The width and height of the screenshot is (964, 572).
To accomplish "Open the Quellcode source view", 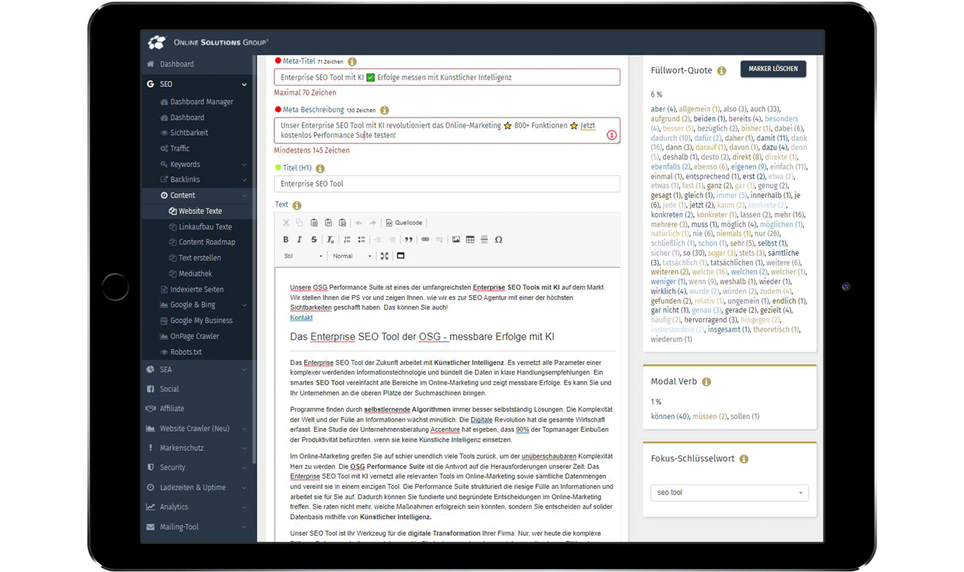I will point(404,223).
